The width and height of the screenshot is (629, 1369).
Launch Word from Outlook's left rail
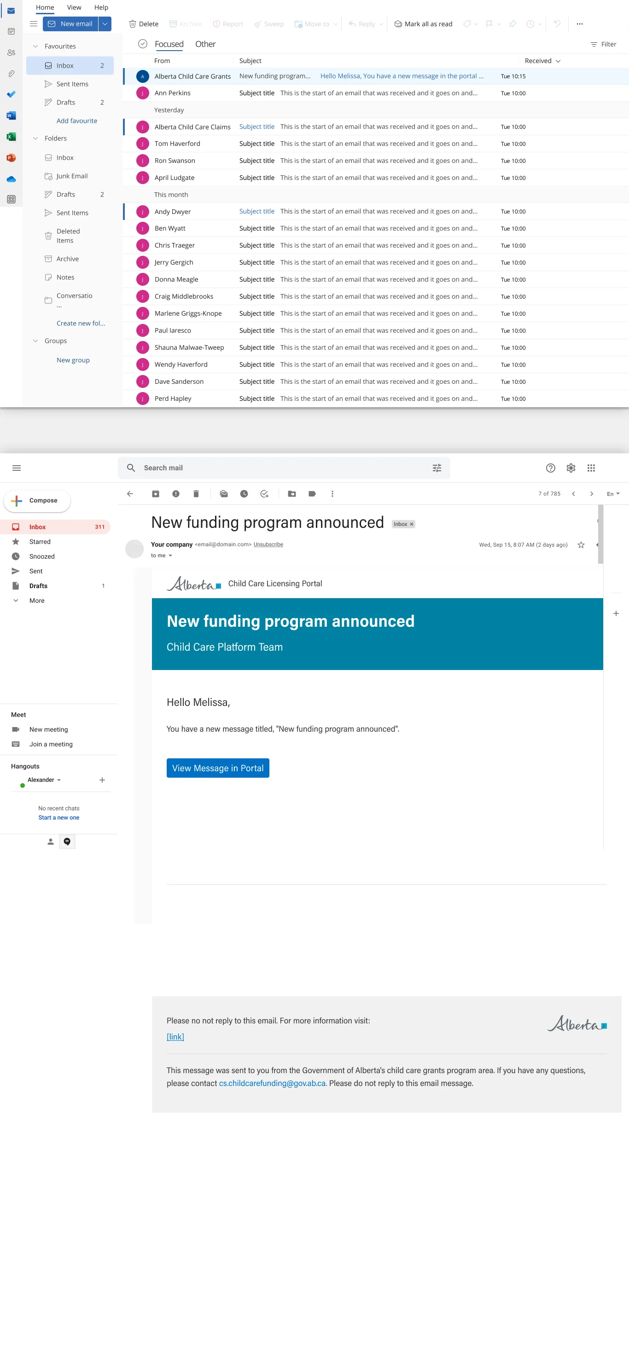pyautogui.click(x=11, y=116)
